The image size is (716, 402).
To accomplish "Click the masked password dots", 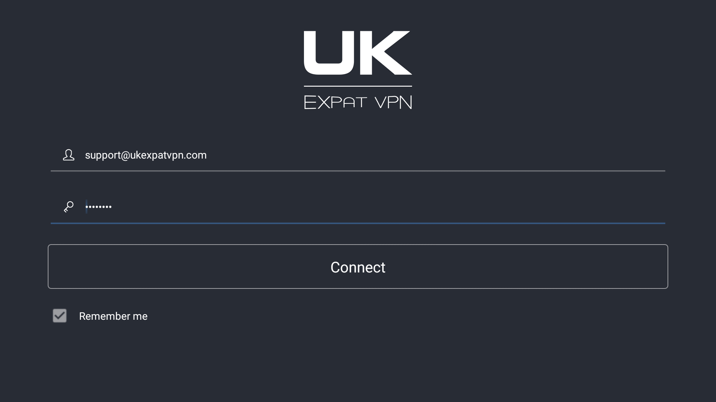I will click(x=98, y=207).
